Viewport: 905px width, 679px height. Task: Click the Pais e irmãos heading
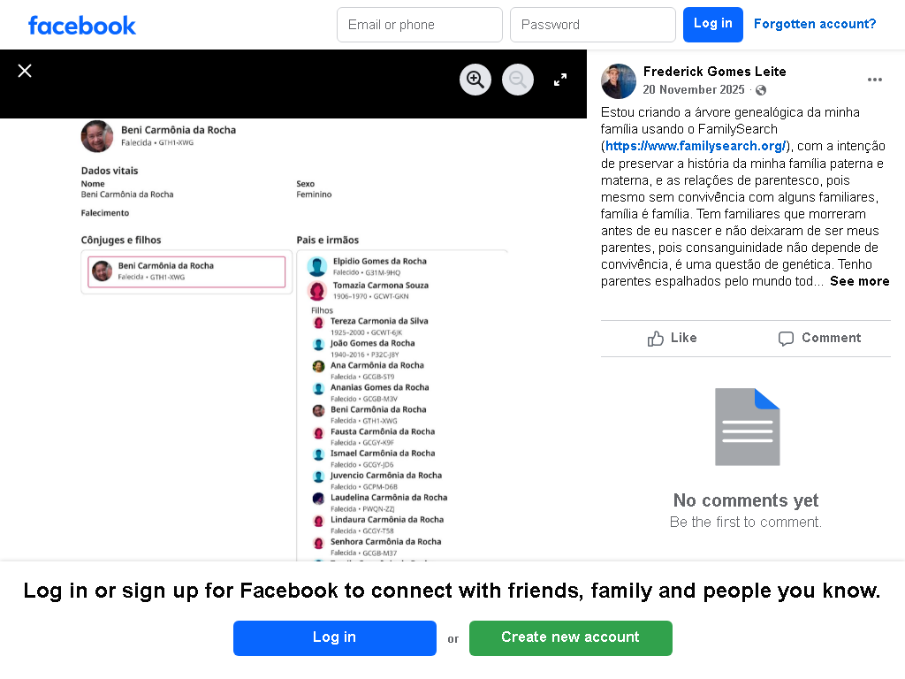click(328, 240)
